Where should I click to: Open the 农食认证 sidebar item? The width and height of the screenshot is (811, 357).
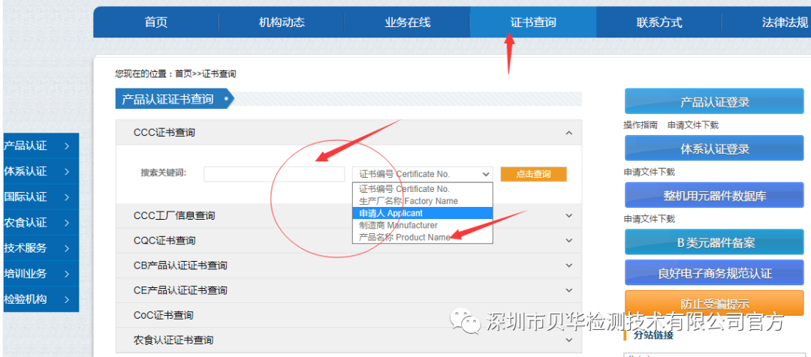tap(41, 222)
